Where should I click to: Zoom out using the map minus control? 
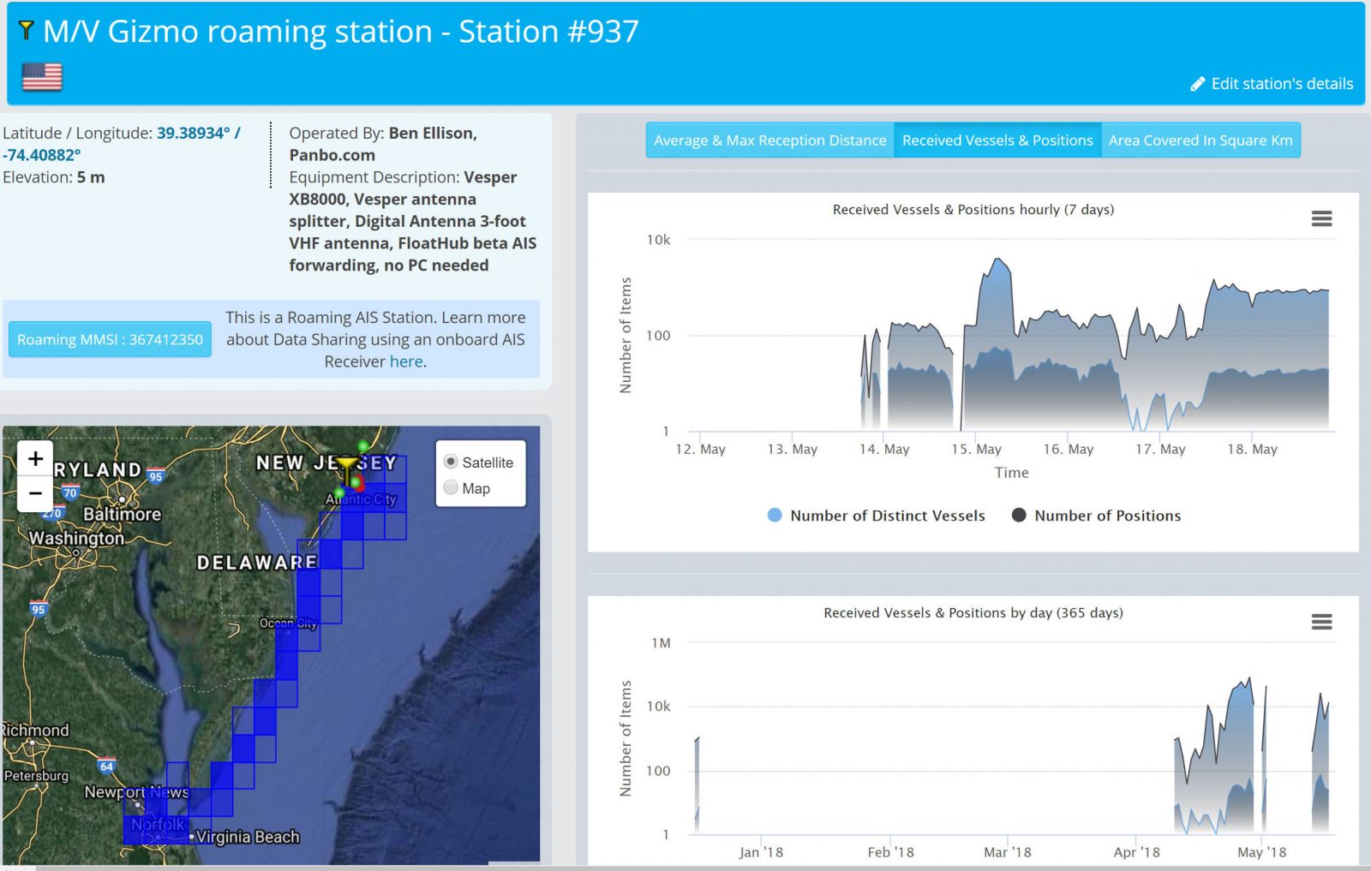click(x=34, y=493)
